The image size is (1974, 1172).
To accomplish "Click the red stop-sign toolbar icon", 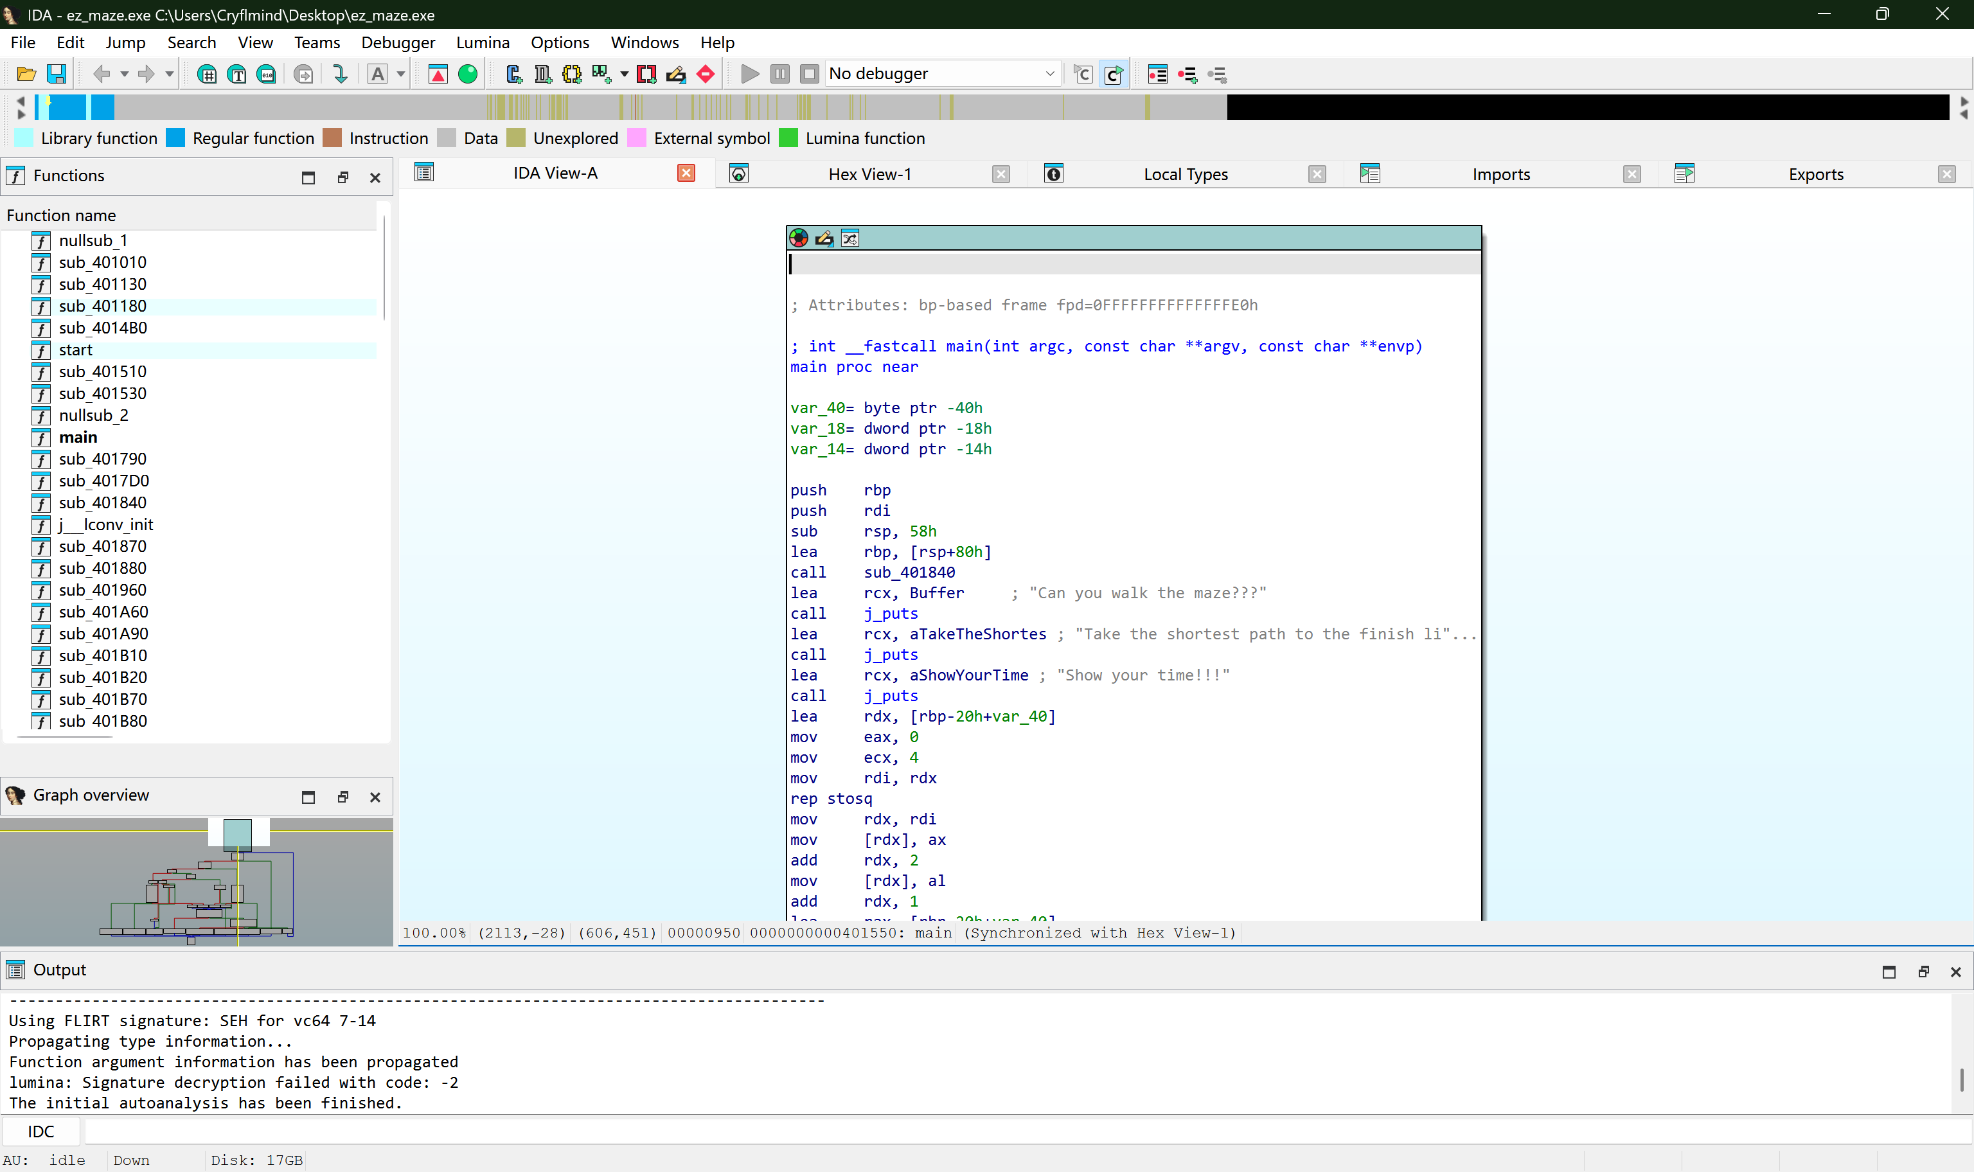I will 706,75.
